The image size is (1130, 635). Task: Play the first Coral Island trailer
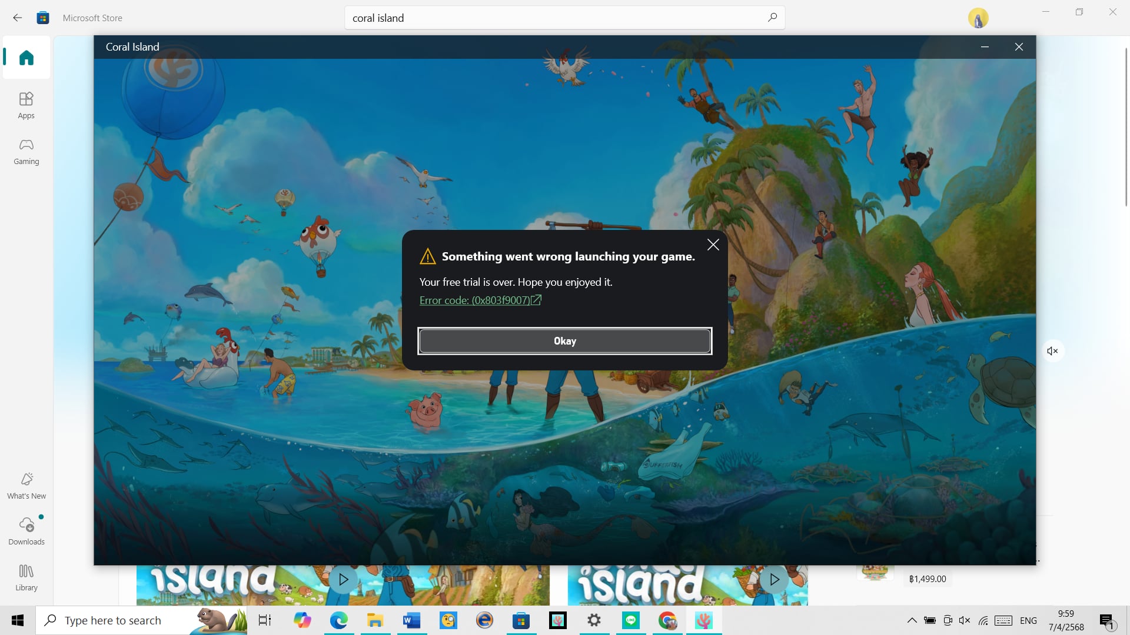click(344, 580)
